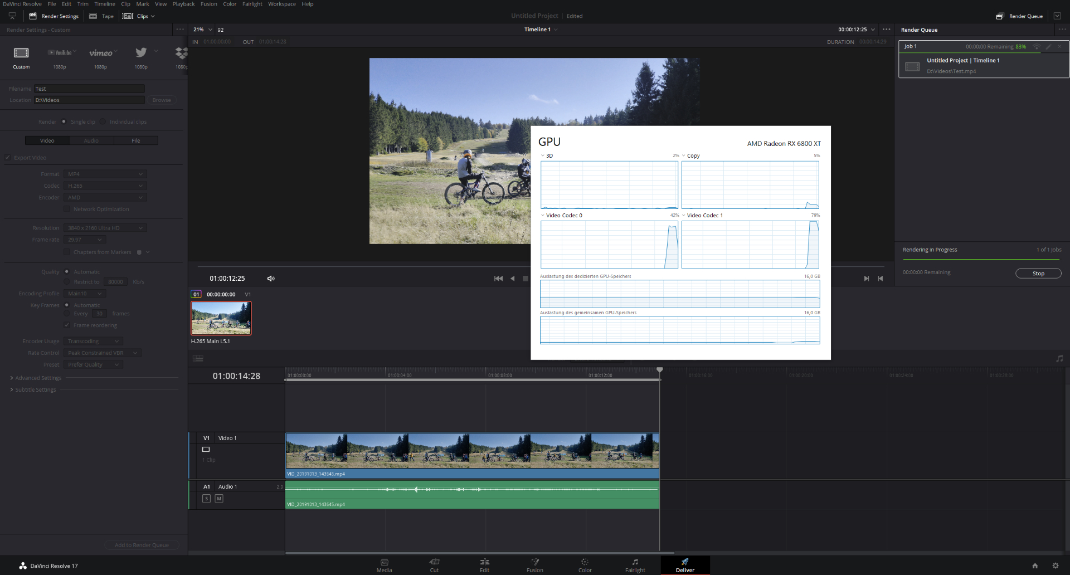Choose the YouTube 1080p render preset

[60, 53]
